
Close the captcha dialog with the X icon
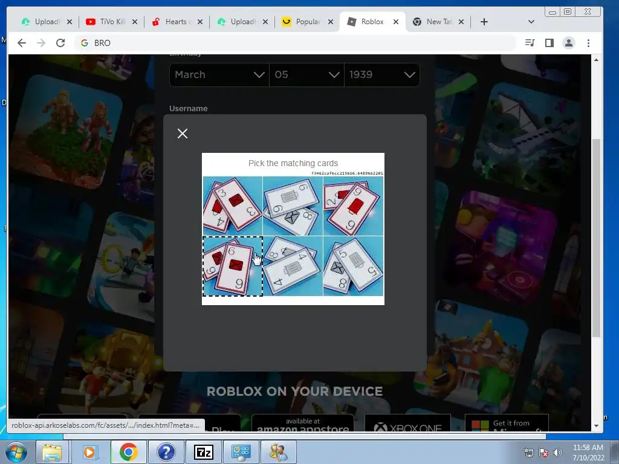tap(183, 134)
